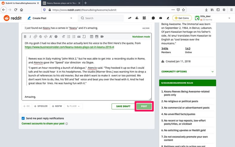Click the create post pencil icon in header
Screen dimensions: 235x147
168,18
